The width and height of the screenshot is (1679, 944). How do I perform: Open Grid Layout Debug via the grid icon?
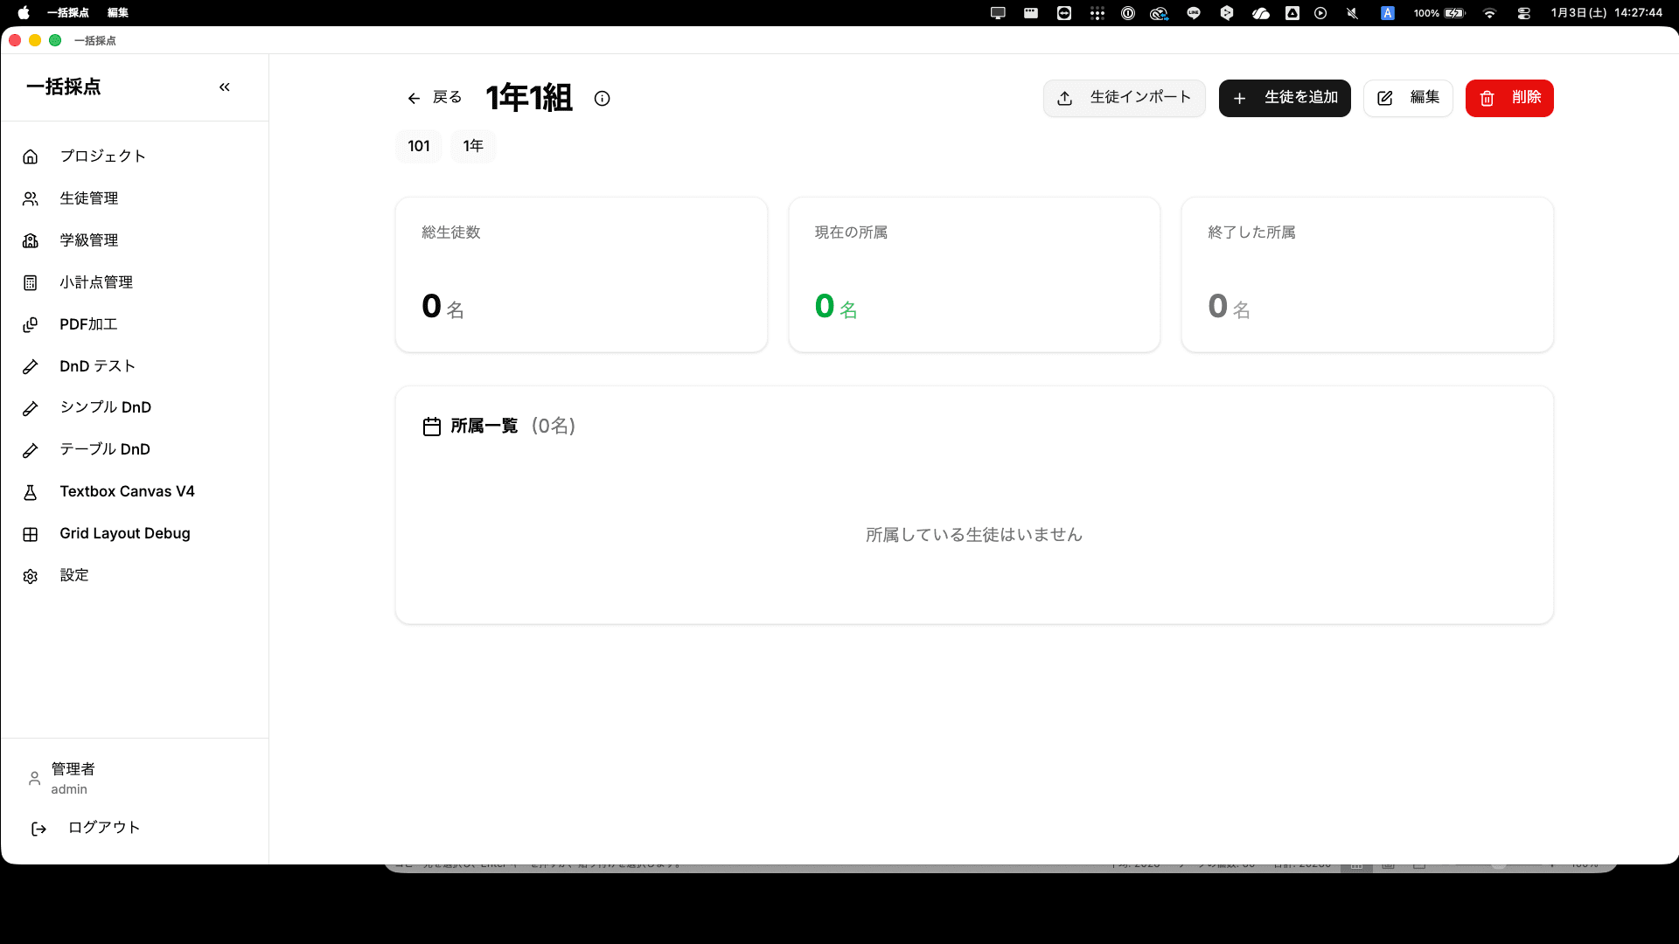coord(31,533)
